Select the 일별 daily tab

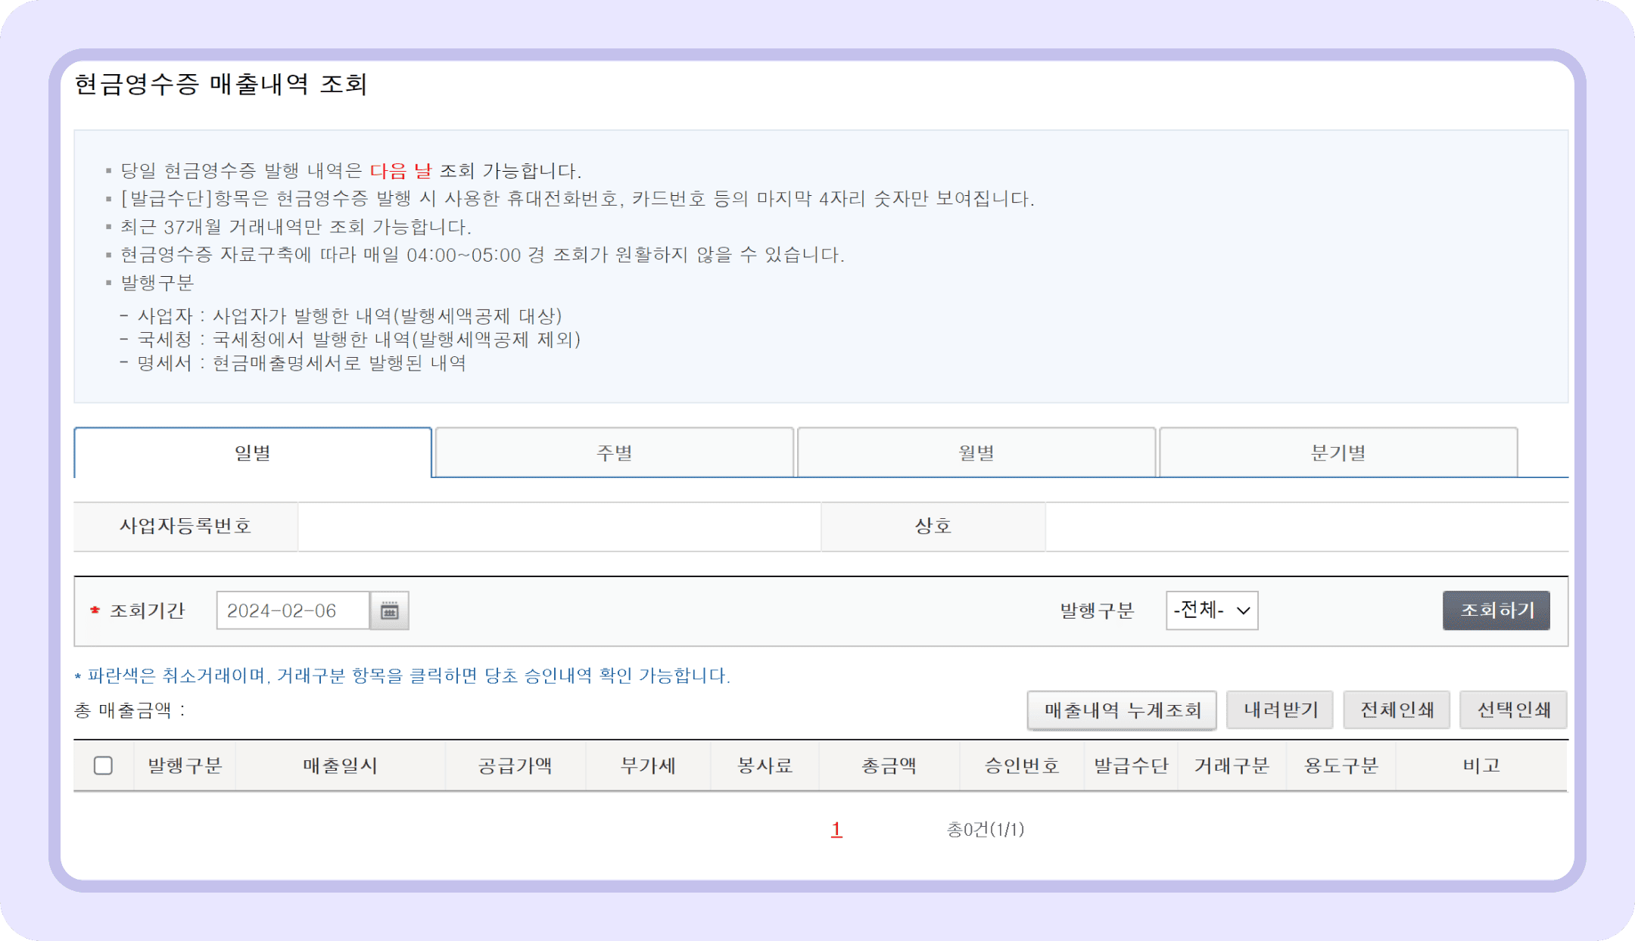tap(252, 452)
